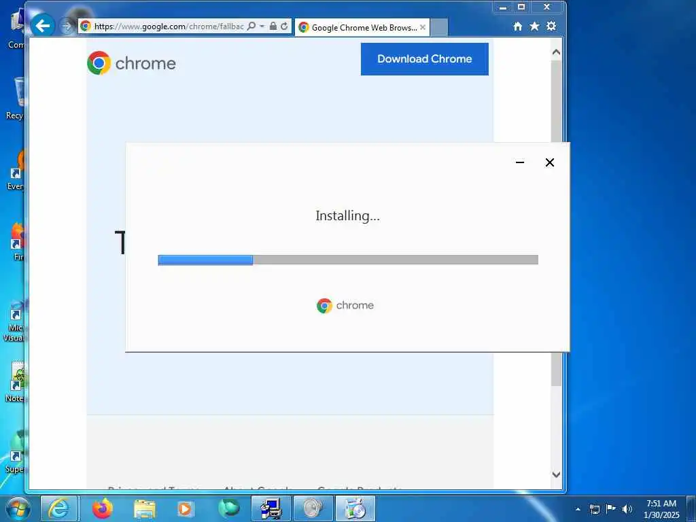Click the IE forward arrow button
This screenshot has height=522, width=696.
pyautogui.click(x=67, y=27)
